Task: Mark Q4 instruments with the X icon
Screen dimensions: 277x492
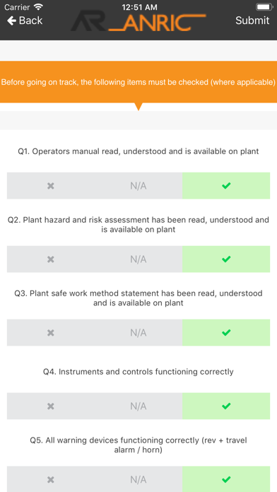Action: pos(50,406)
